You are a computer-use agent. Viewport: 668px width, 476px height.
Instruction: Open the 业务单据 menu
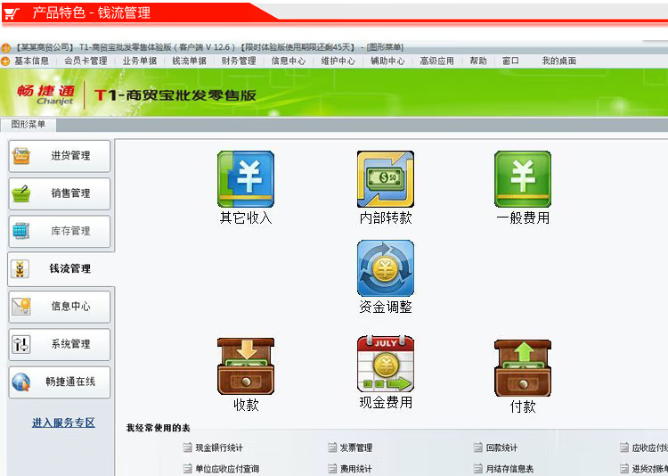click(140, 61)
